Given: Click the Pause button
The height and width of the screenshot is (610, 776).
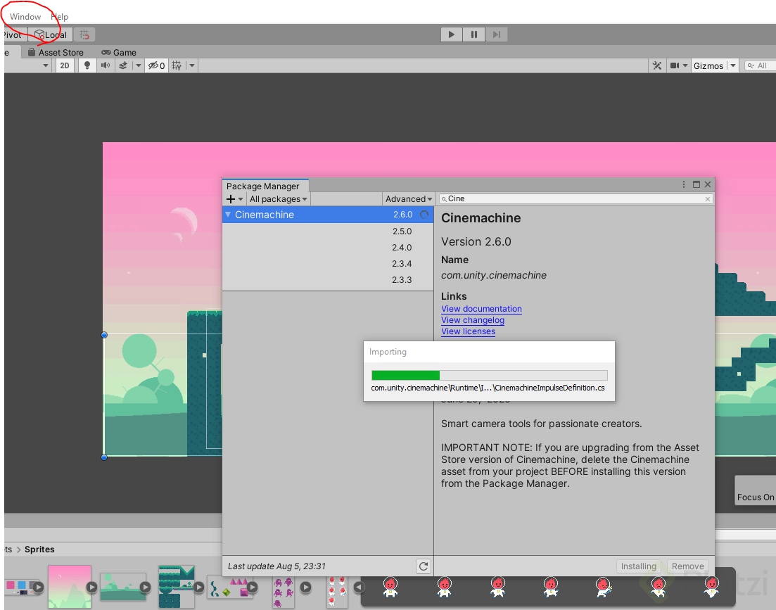Looking at the screenshot, I should (x=473, y=34).
